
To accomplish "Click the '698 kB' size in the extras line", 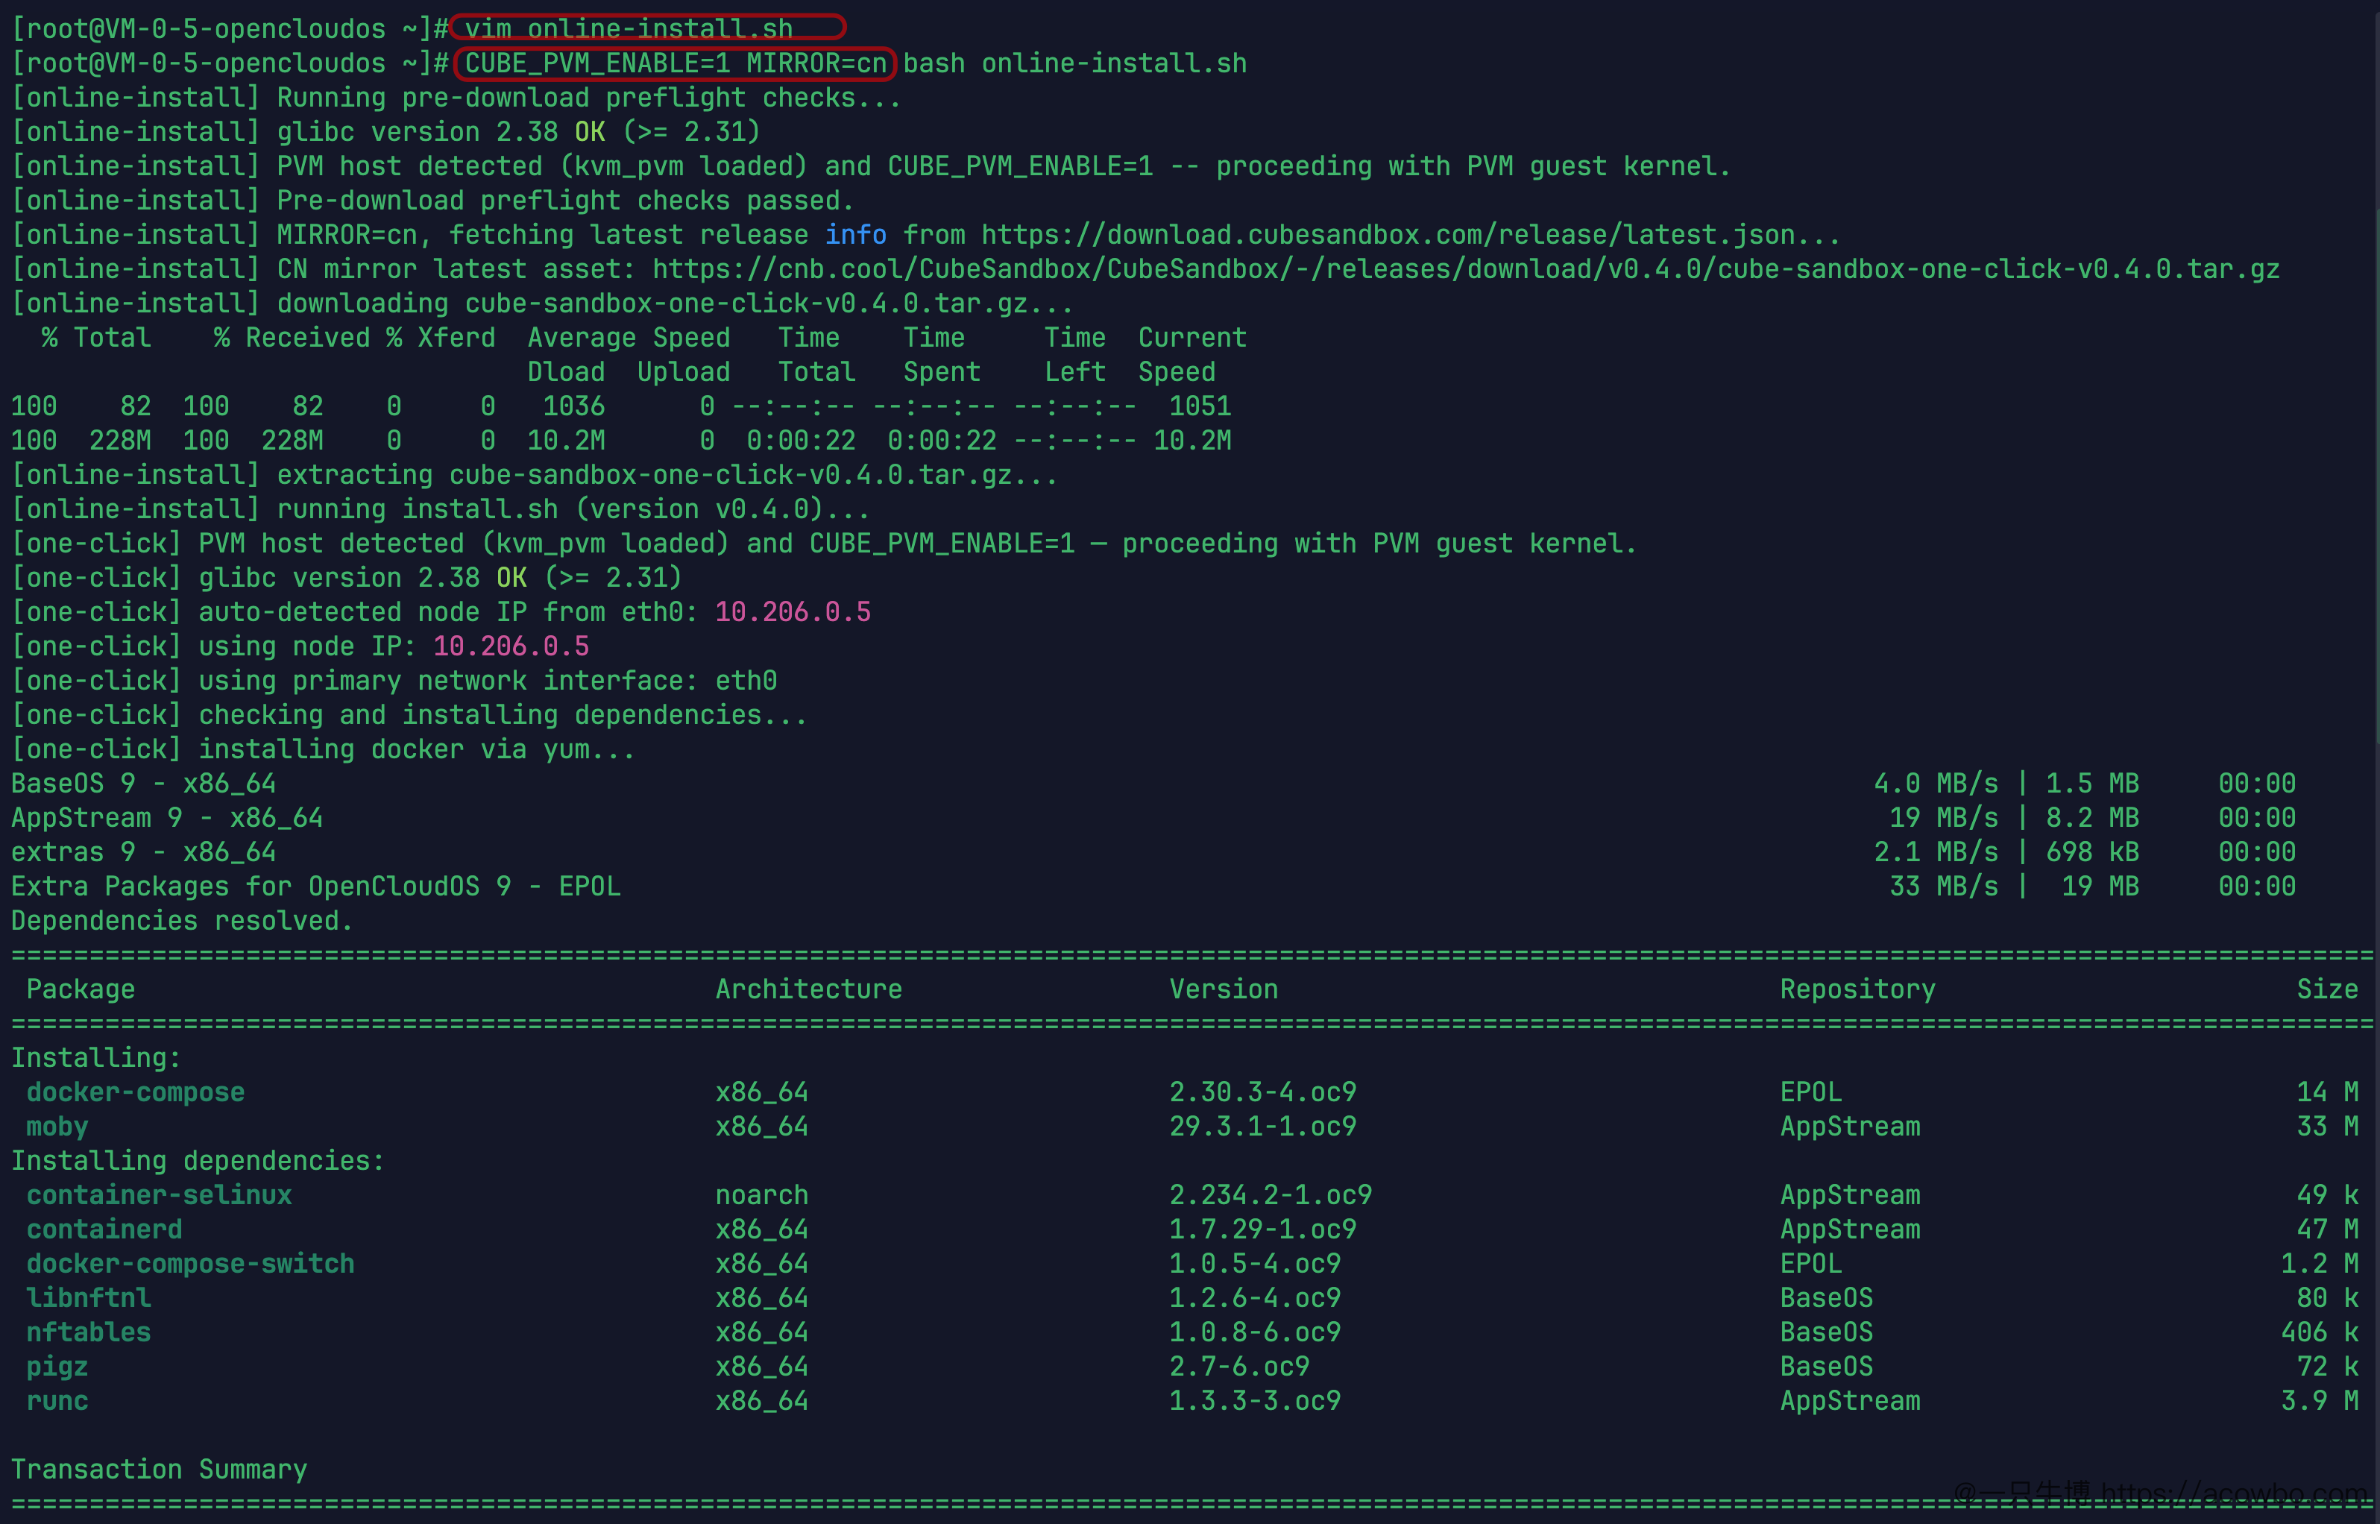I will pyautogui.click(x=2092, y=852).
